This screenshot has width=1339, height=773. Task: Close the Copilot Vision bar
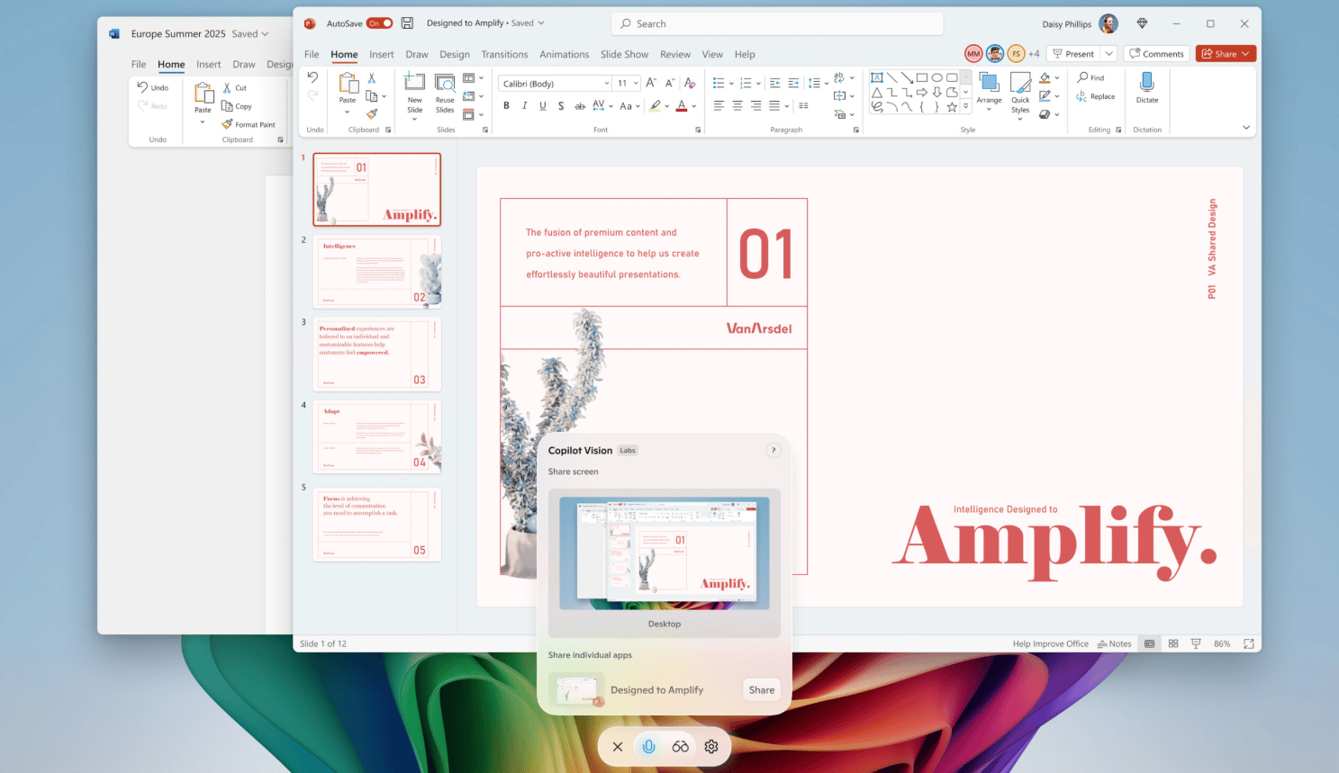pyautogui.click(x=618, y=746)
